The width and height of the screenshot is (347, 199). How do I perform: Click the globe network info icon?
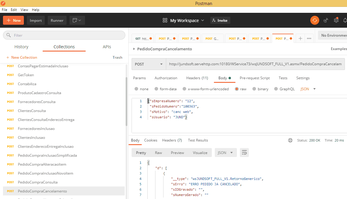290,140
